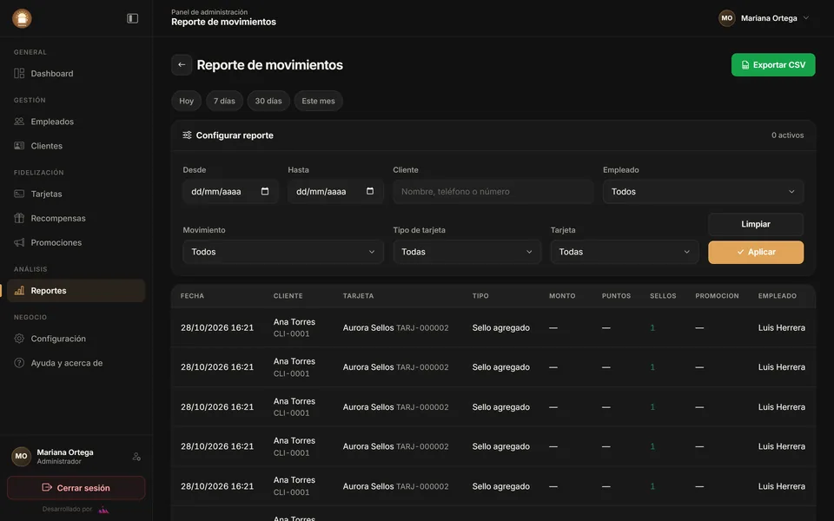The height and width of the screenshot is (521, 834).
Task: Open the Movimiento dropdown
Action: point(283,252)
